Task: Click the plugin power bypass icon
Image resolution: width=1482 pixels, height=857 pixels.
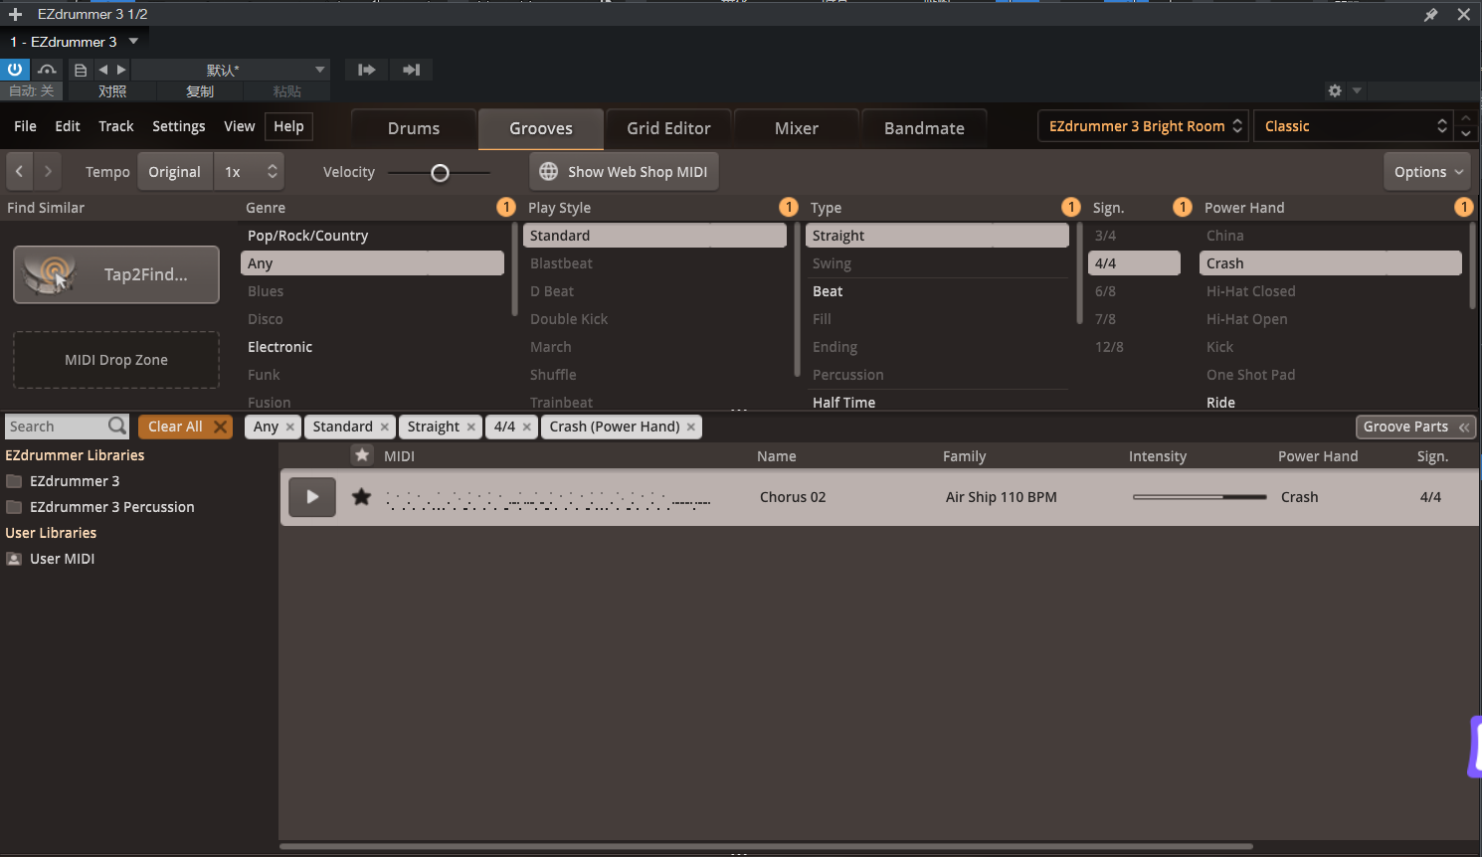Action: pos(15,70)
